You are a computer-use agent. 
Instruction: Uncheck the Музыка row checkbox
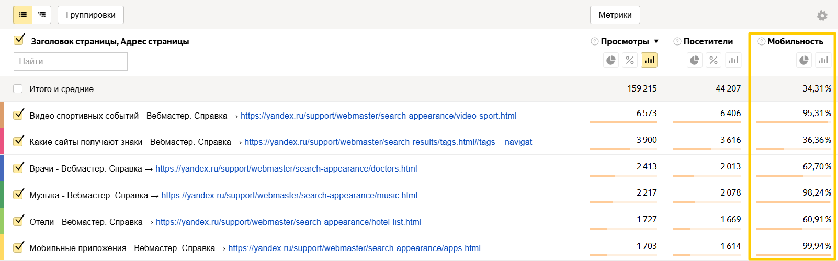[x=19, y=194]
